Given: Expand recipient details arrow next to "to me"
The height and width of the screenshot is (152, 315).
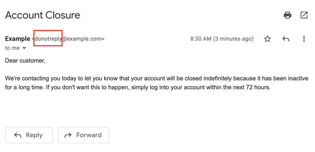Looking at the screenshot, I should pyautogui.click(x=24, y=48).
